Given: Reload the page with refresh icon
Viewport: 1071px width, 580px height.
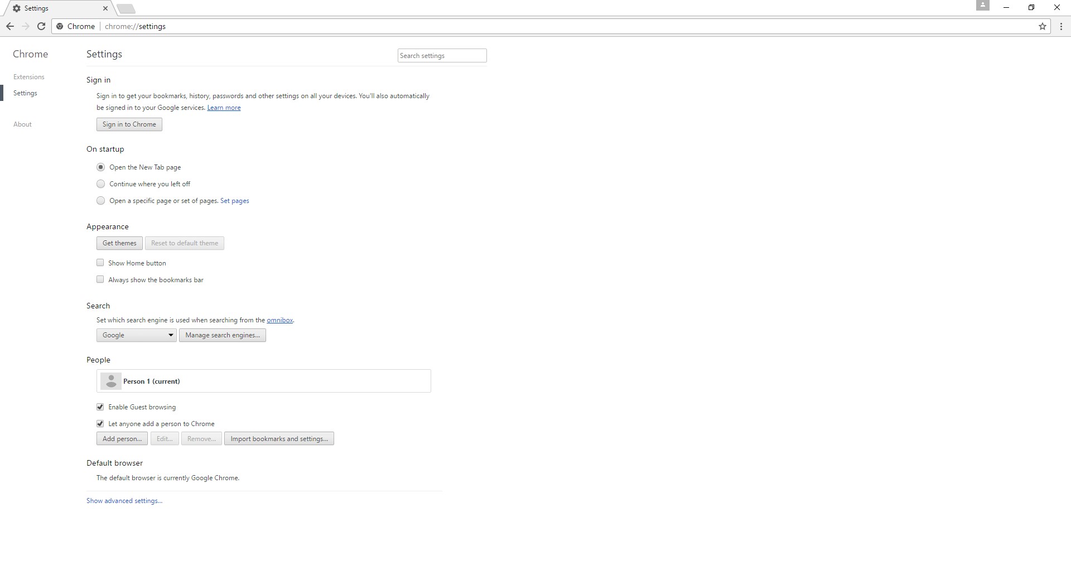Looking at the screenshot, I should pyautogui.click(x=41, y=26).
